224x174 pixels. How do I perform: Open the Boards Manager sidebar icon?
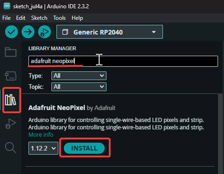pos(11,76)
